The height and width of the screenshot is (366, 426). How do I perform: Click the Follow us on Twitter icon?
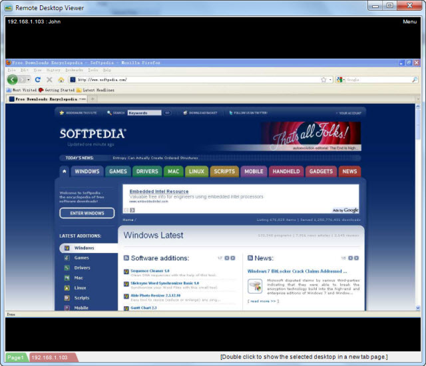[x=231, y=112]
